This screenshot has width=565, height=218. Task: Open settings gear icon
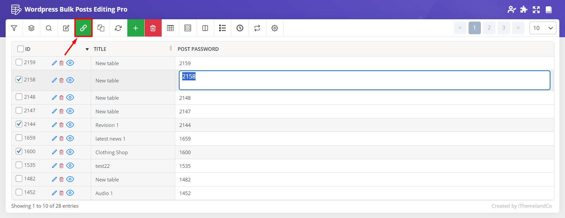point(275,28)
